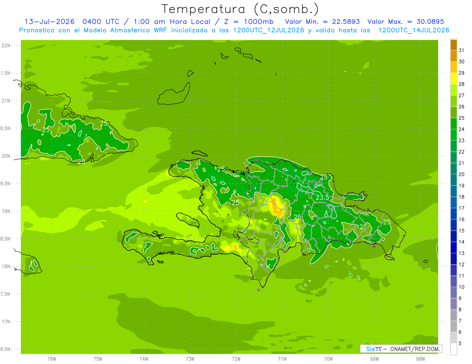Click the 'Valor Min. = 22.5893' readout
The height and width of the screenshot is (364, 472).
click(322, 22)
